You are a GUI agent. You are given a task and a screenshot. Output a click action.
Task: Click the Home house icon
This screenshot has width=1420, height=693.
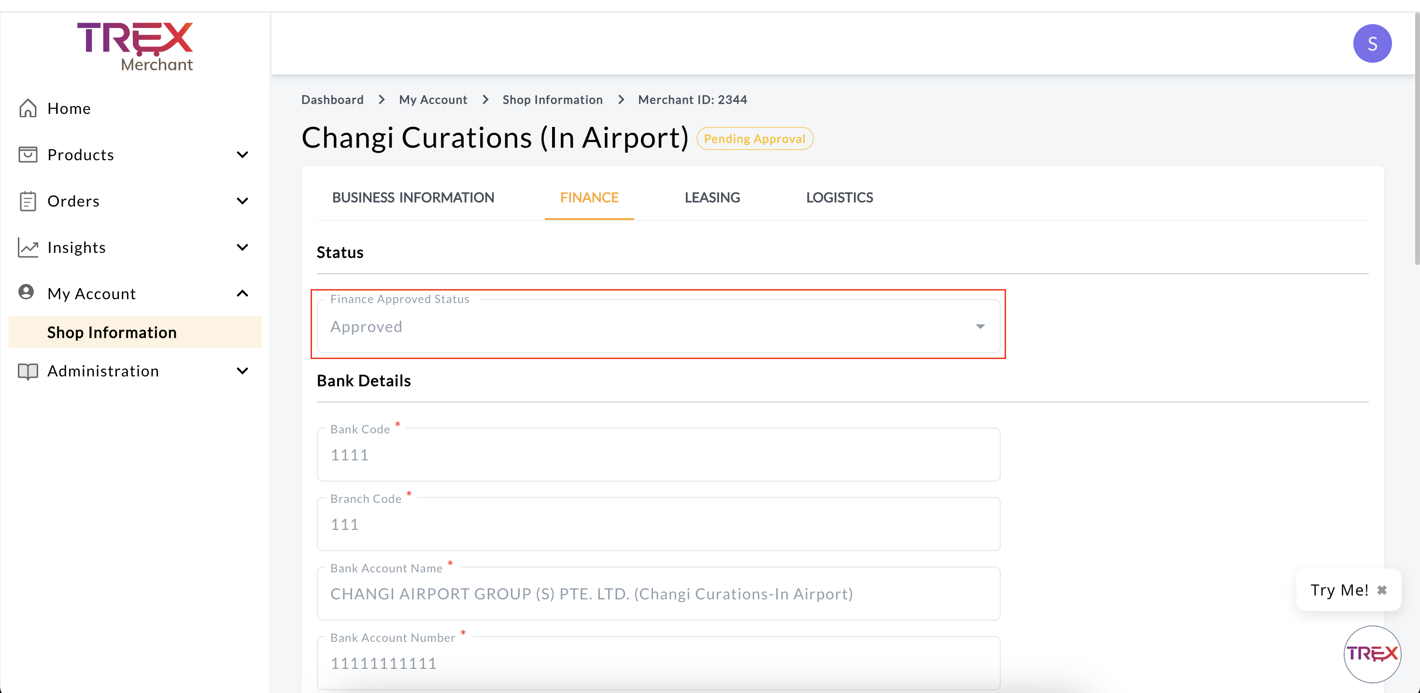point(28,109)
